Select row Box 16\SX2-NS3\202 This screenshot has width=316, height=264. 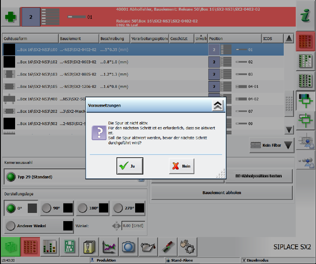click(x=45, y=111)
